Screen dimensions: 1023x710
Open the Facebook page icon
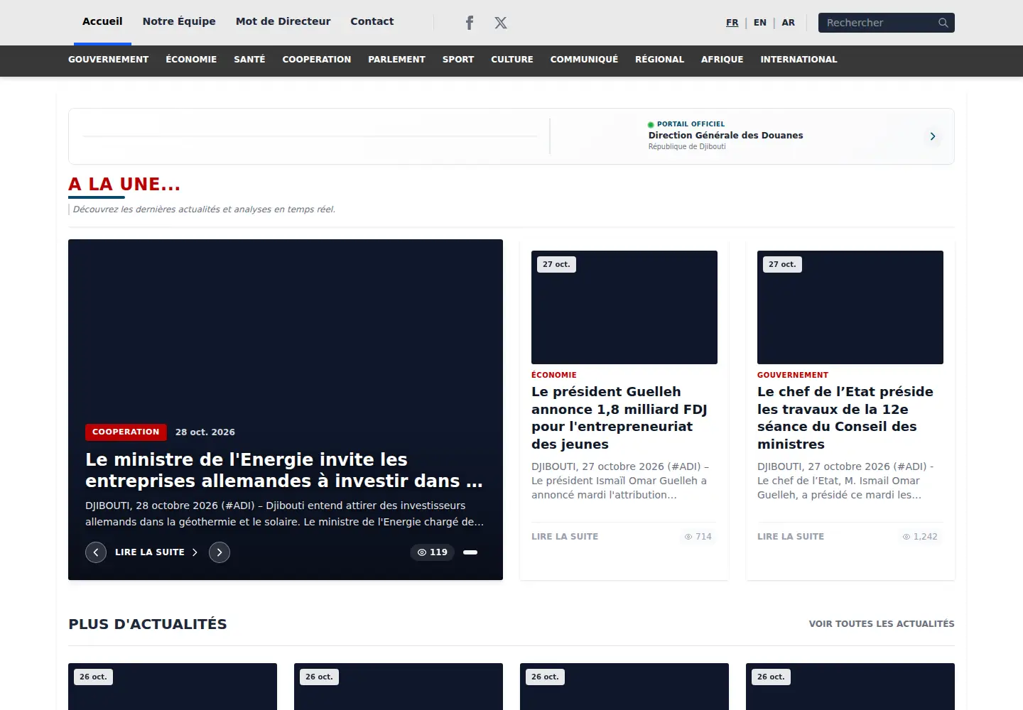click(x=470, y=23)
